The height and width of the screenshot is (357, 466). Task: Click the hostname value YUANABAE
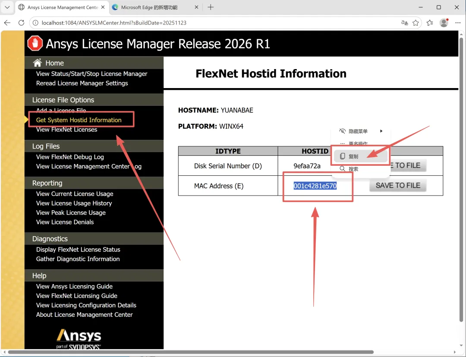(237, 110)
